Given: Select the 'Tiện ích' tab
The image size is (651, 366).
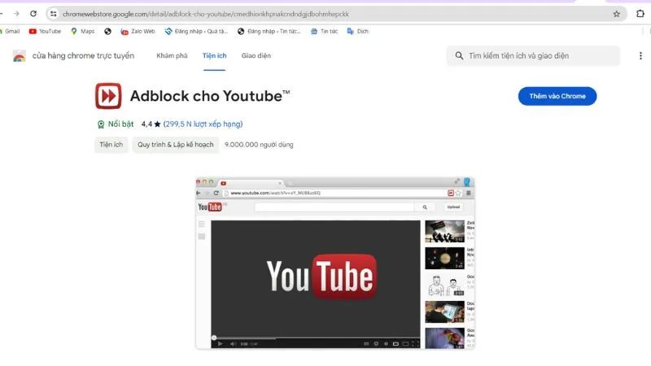Looking at the screenshot, I should [214, 55].
